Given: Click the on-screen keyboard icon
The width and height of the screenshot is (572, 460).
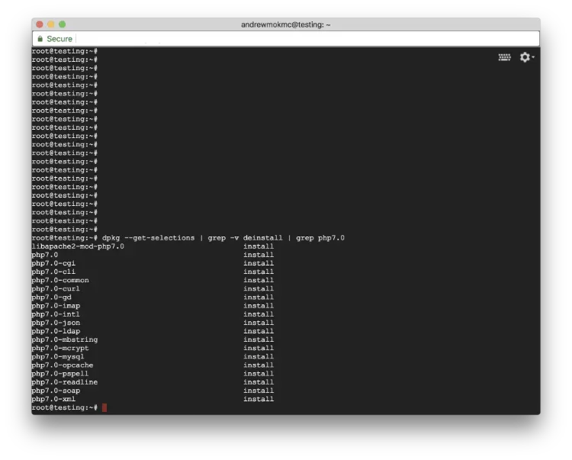Looking at the screenshot, I should [x=504, y=57].
